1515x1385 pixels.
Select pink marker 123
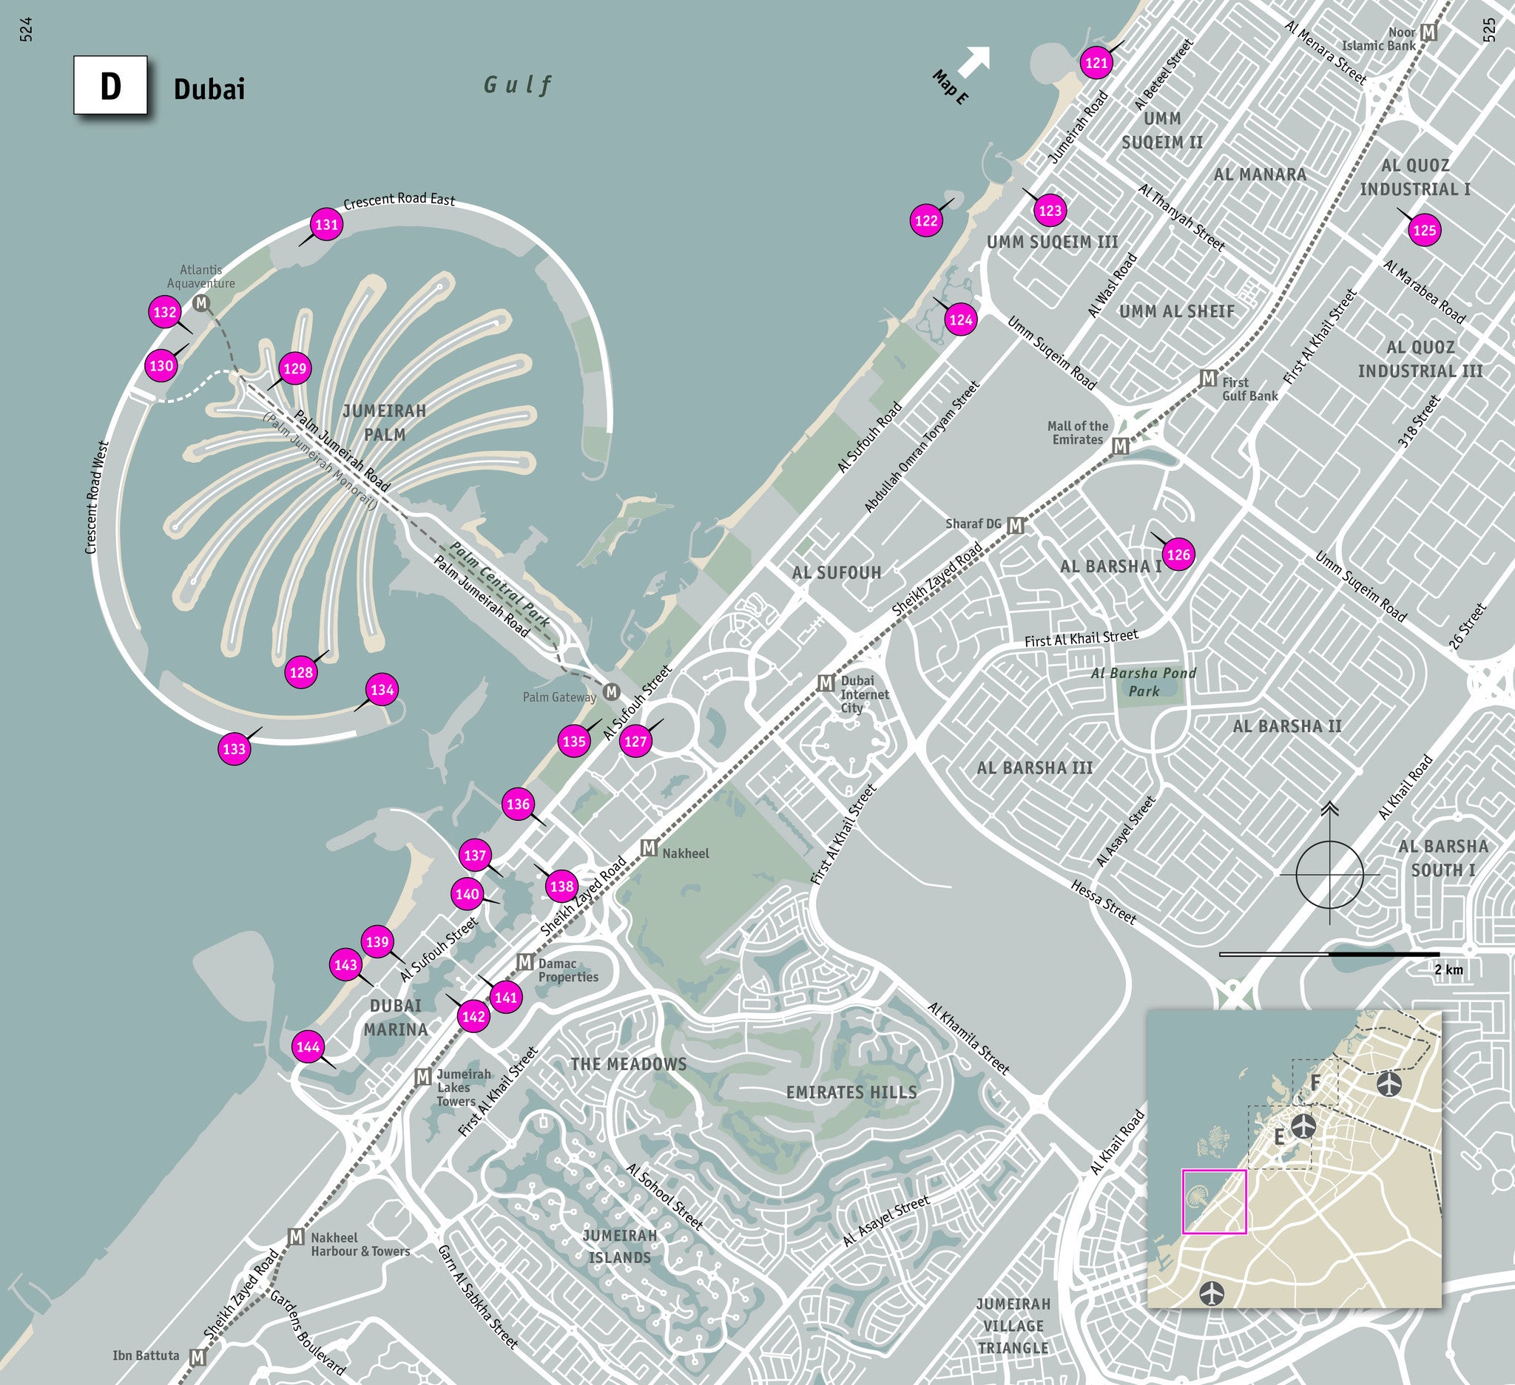point(1050,210)
